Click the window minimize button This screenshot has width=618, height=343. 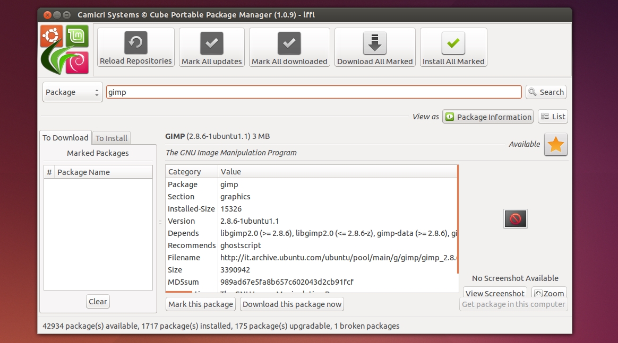(x=57, y=15)
